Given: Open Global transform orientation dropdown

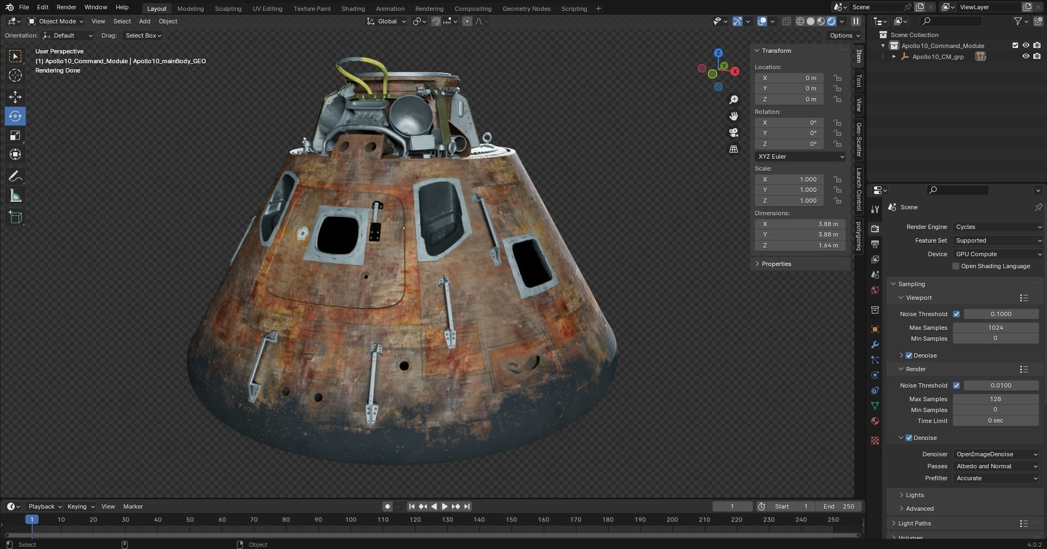Looking at the screenshot, I should (x=386, y=21).
